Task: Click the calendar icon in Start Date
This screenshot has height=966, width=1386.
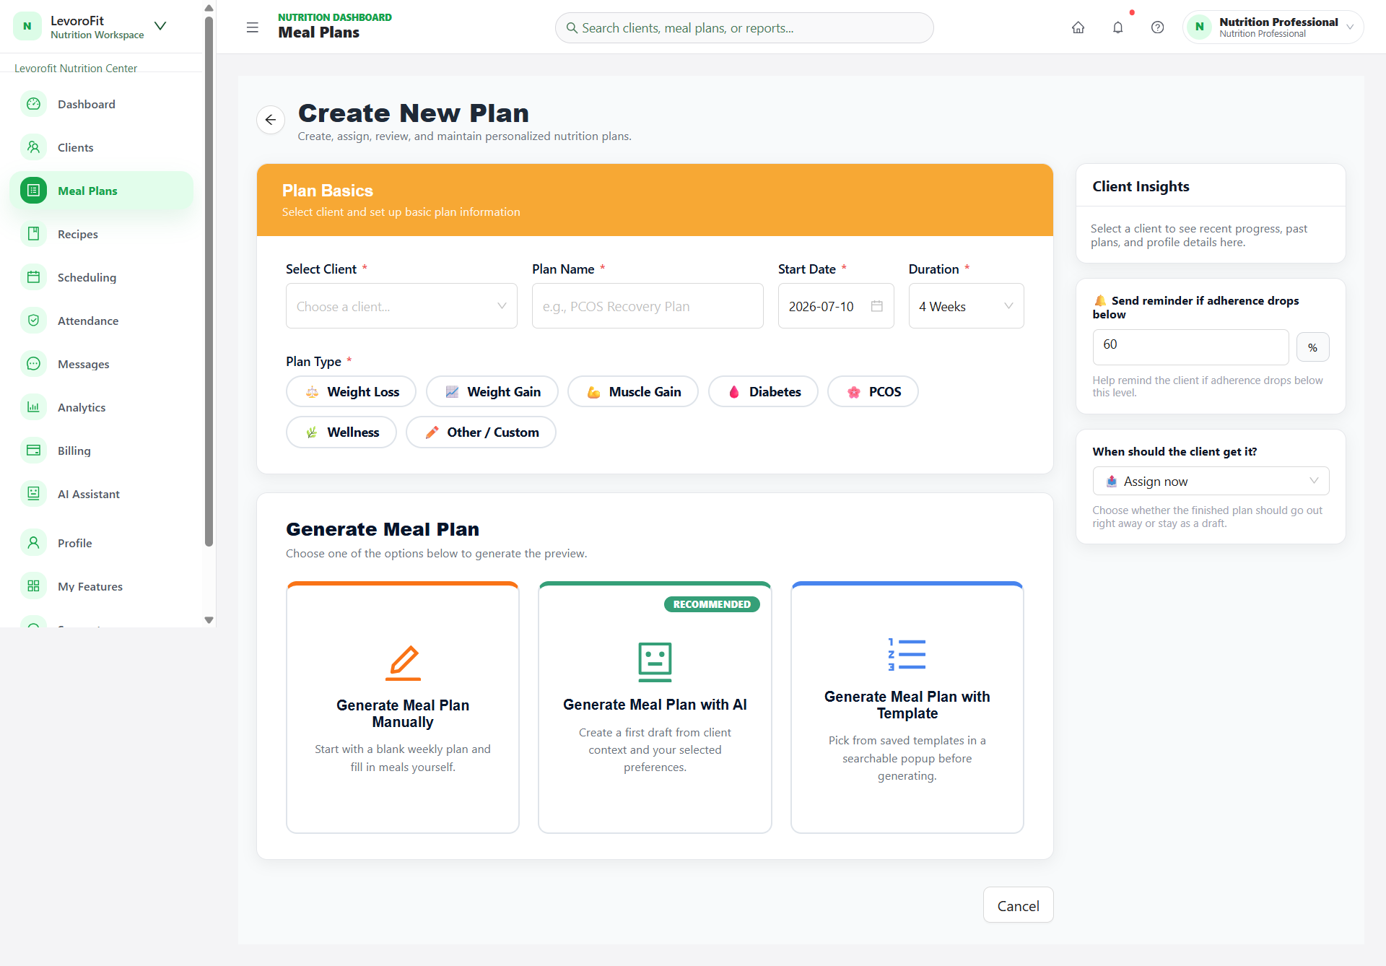Action: pyautogui.click(x=876, y=306)
